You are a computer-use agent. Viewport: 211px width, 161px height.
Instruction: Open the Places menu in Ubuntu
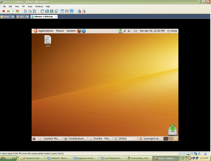tap(60, 31)
